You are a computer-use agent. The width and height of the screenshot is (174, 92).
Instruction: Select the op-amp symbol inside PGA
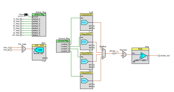pyautogui.click(x=144, y=56)
